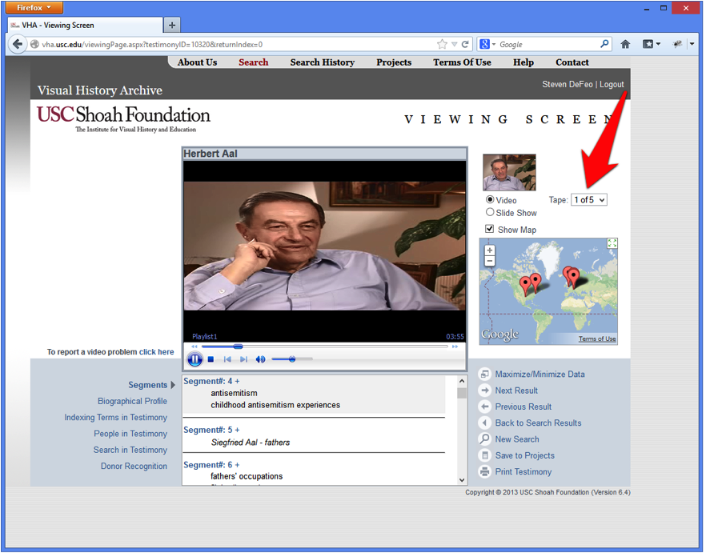The image size is (722, 553).
Task: Open Google map Terms of Use
Action: (597, 339)
